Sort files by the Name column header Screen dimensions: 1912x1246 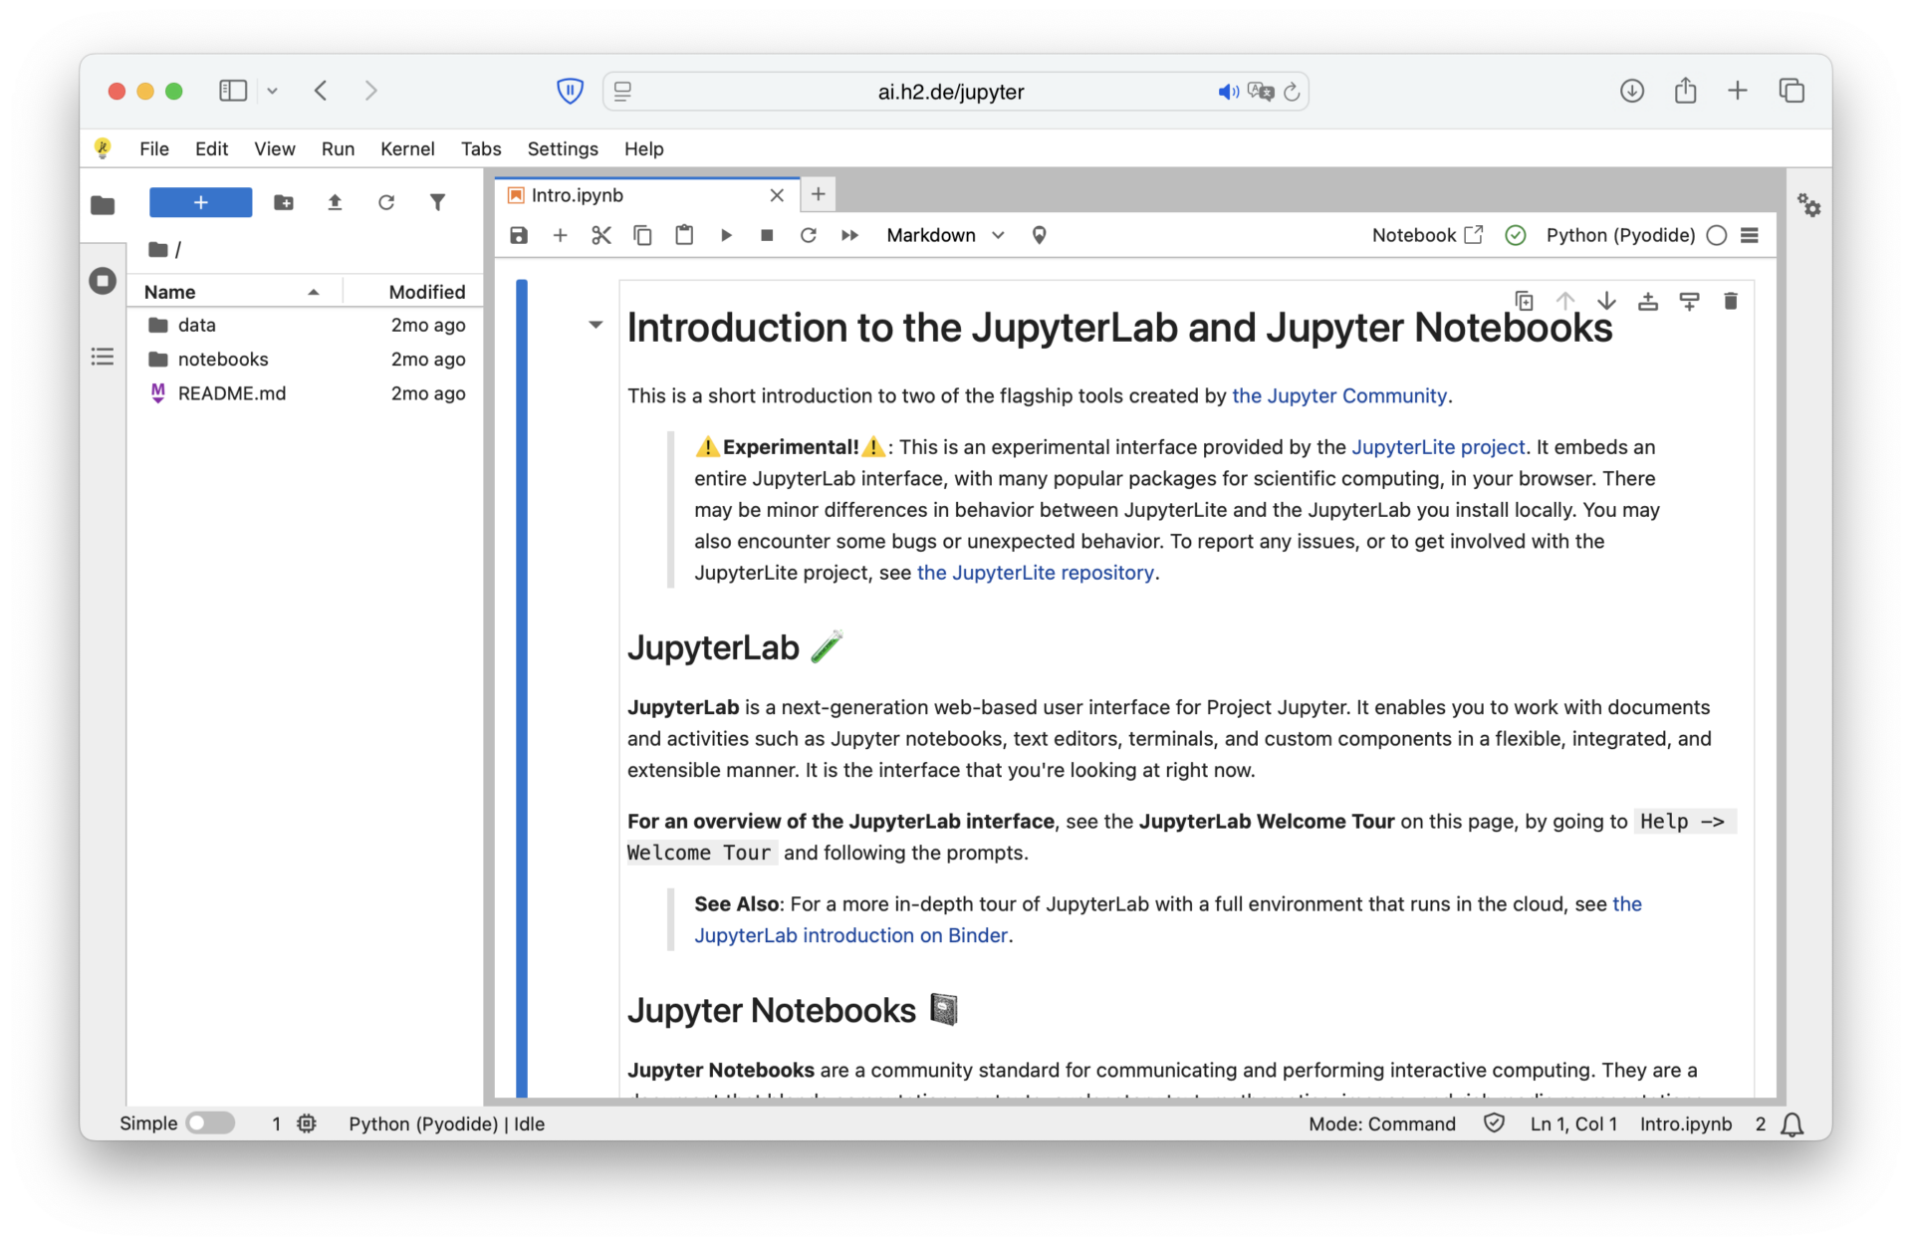point(170,292)
